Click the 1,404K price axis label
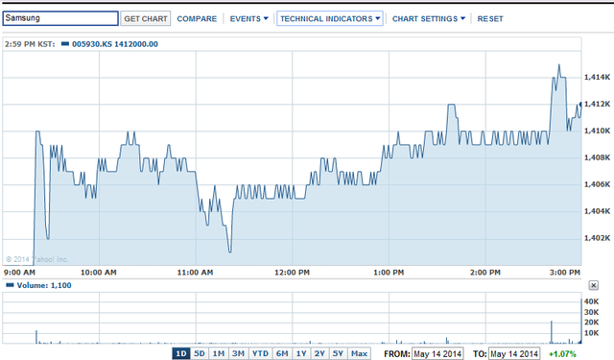Image resolution: width=614 pixels, height=360 pixels. (597, 211)
